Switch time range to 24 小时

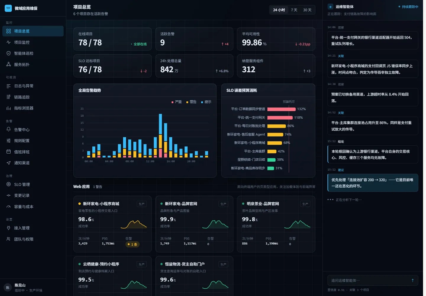click(x=279, y=10)
